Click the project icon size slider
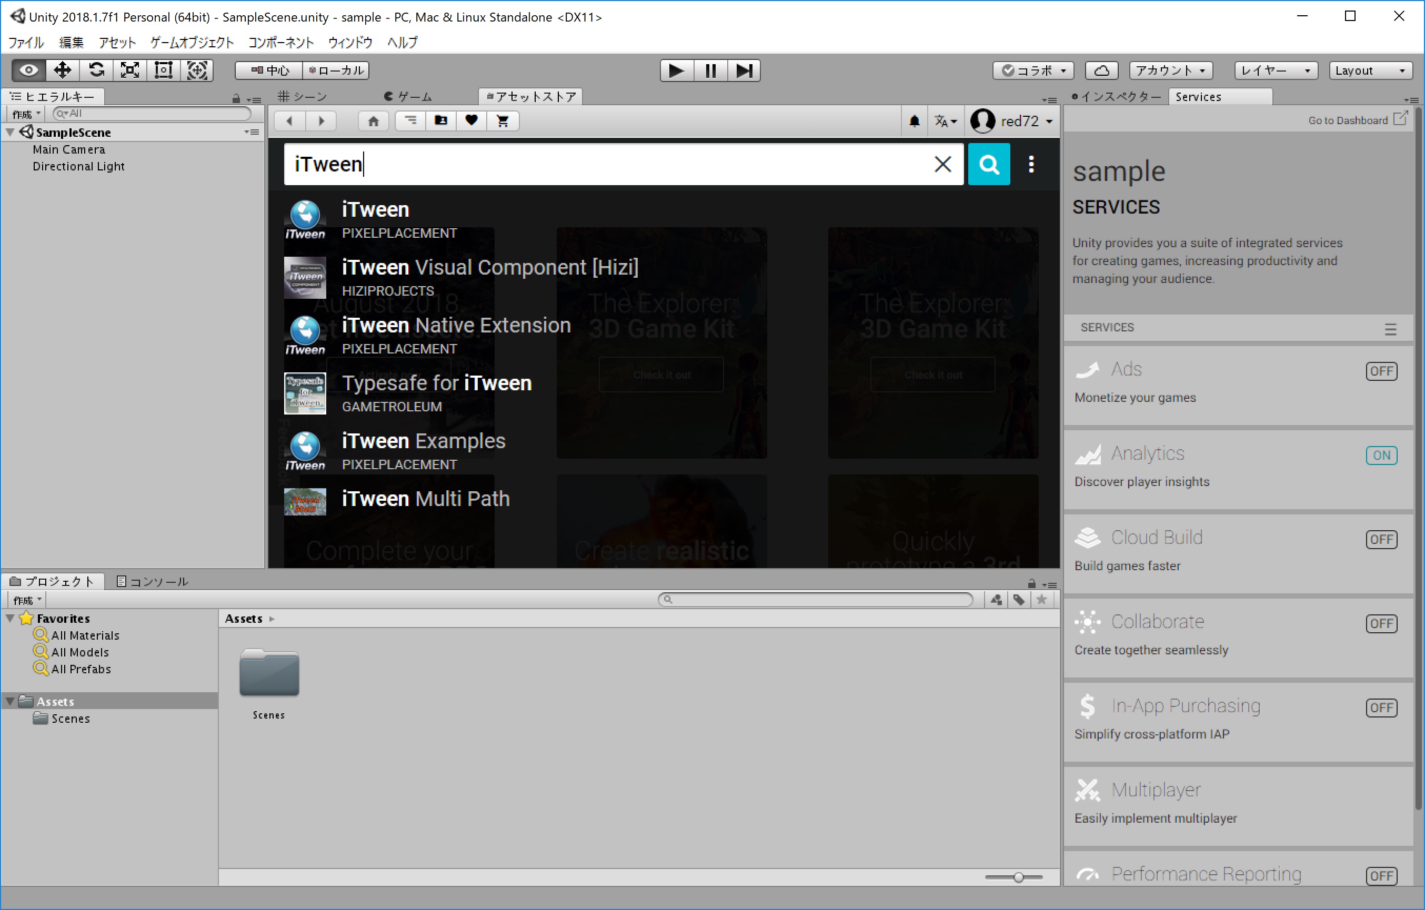Viewport: 1425px width, 910px height. [x=1017, y=876]
